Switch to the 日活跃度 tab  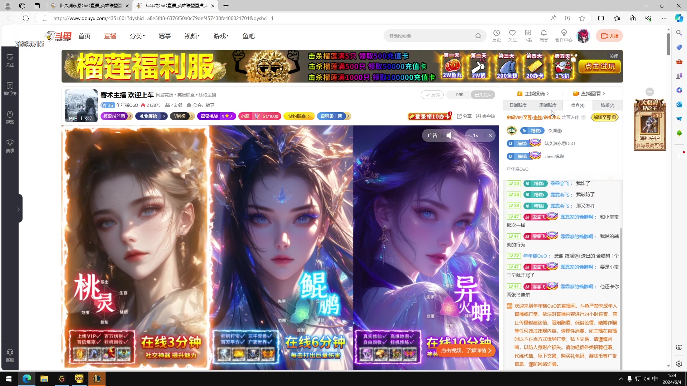518,105
